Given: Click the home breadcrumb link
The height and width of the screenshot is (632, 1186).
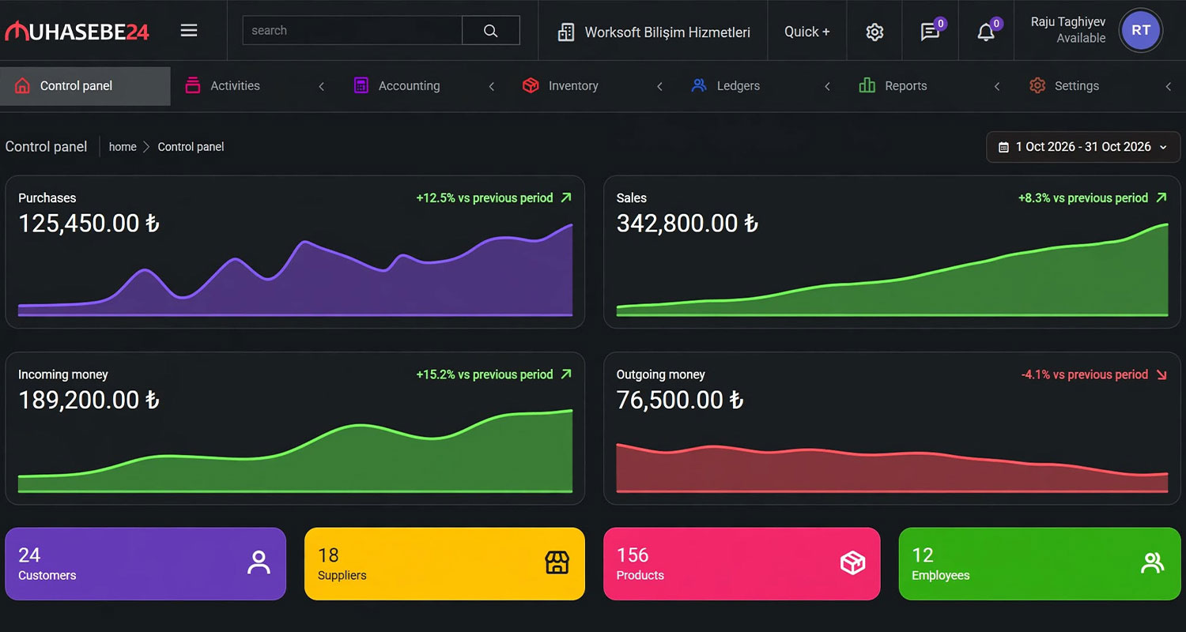Looking at the screenshot, I should tap(123, 147).
